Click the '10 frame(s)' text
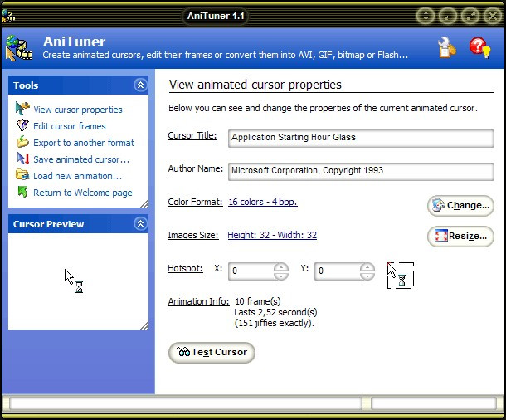The image size is (506, 420). click(258, 301)
